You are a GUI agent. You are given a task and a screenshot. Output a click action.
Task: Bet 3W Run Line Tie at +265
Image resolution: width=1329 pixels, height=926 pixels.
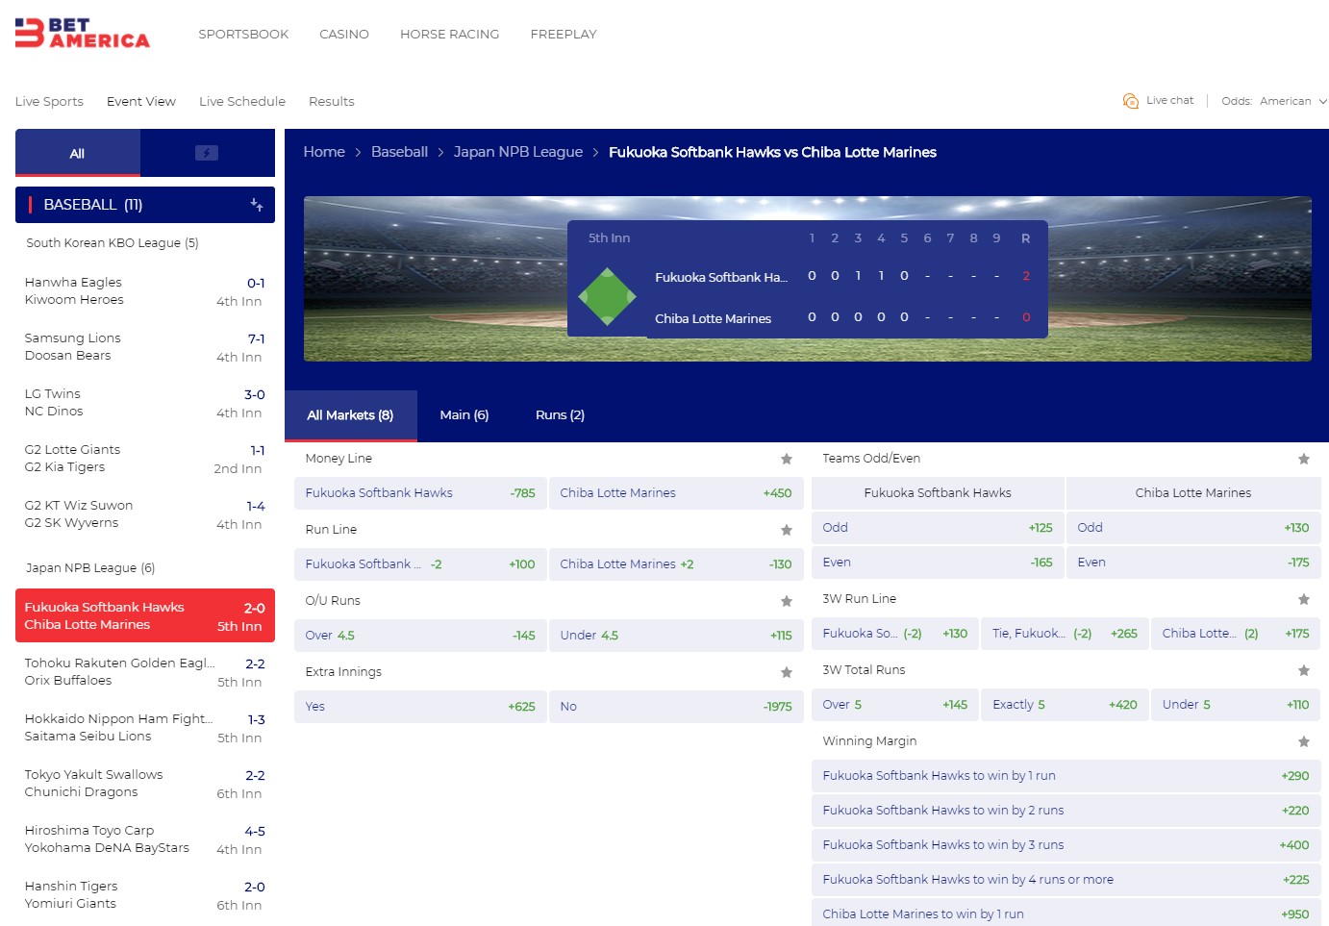(x=1065, y=634)
